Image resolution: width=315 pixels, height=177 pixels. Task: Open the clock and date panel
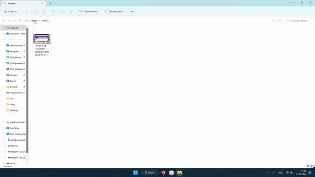(301, 173)
